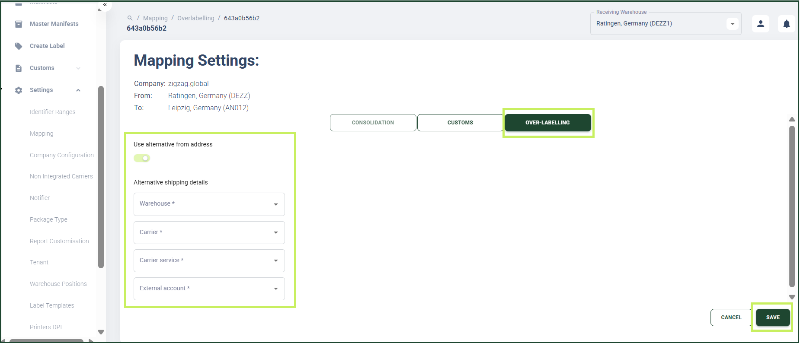
Task: Click the Customs document icon
Action: tap(19, 68)
